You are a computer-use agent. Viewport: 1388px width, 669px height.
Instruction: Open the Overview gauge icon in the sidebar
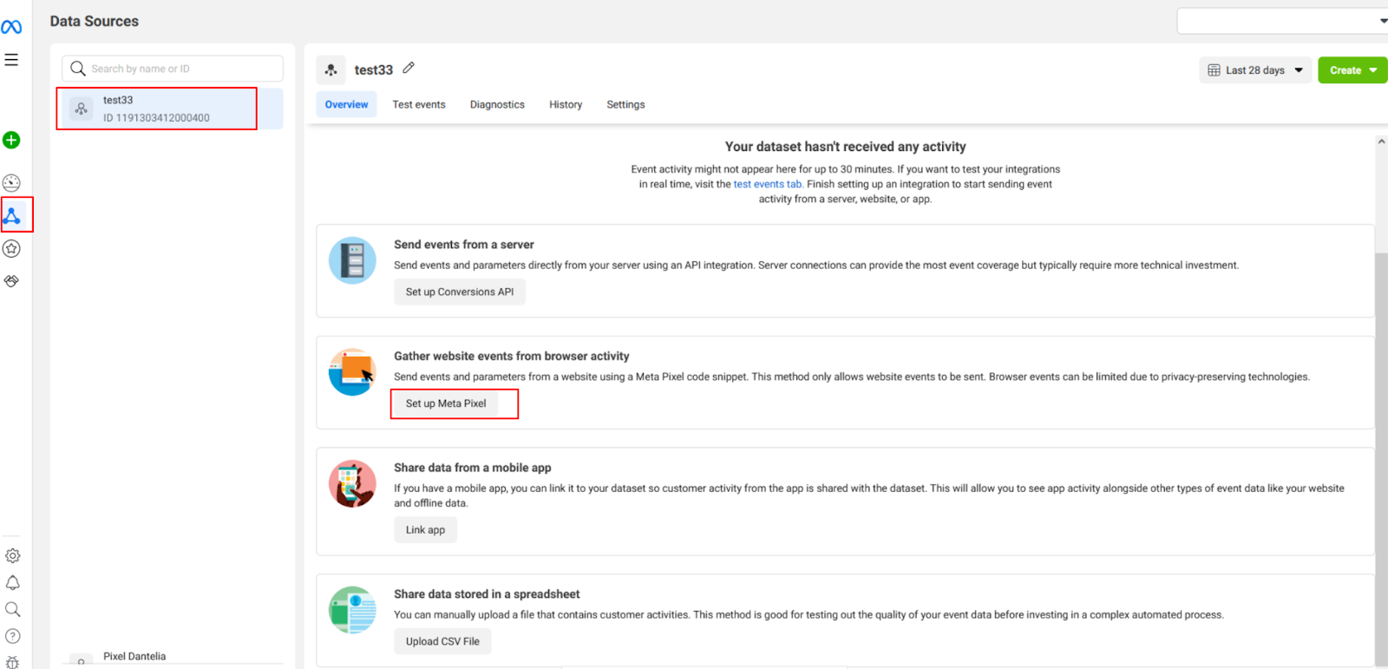click(x=11, y=183)
